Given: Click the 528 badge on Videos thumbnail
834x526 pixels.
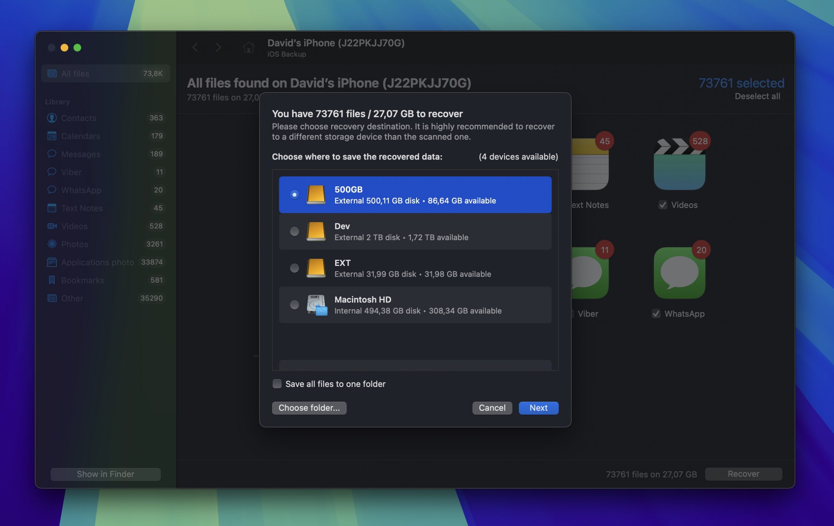Looking at the screenshot, I should [700, 141].
